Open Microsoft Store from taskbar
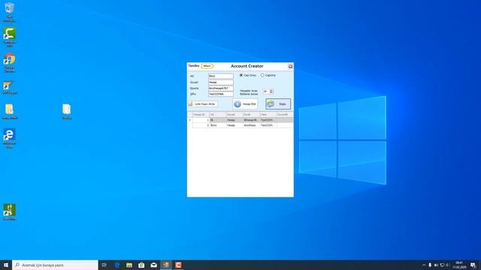Viewport: 481px width, 270px height. click(x=141, y=265)
